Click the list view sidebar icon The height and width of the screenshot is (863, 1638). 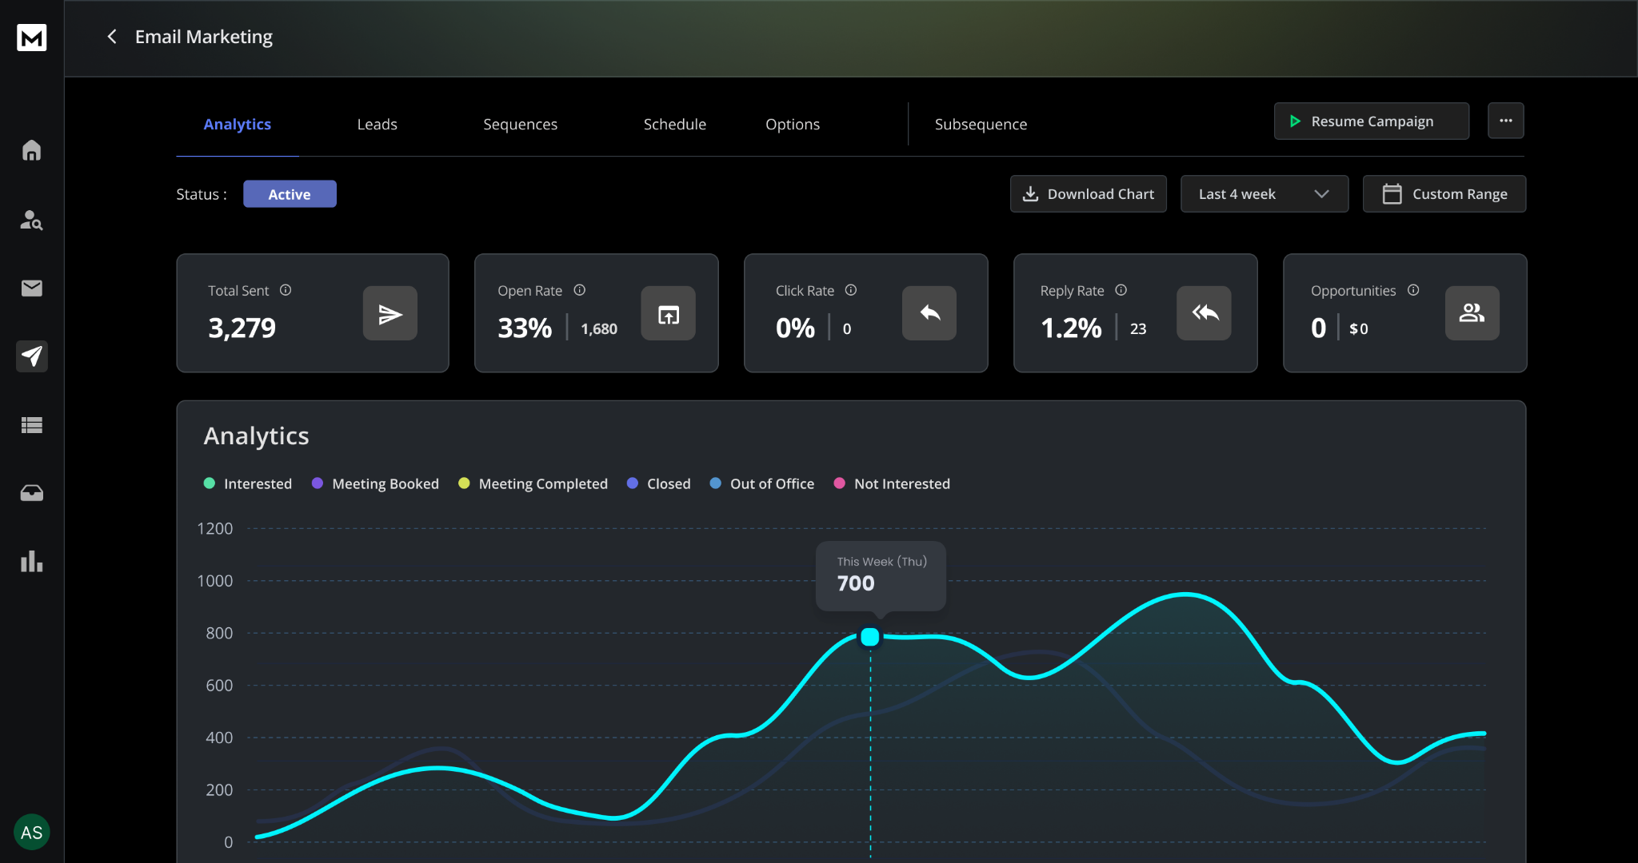click(31, 425)
